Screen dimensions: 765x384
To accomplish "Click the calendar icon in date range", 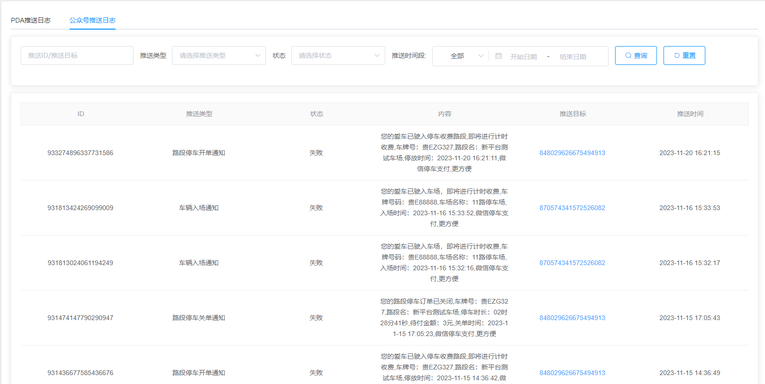I will 499,56.
